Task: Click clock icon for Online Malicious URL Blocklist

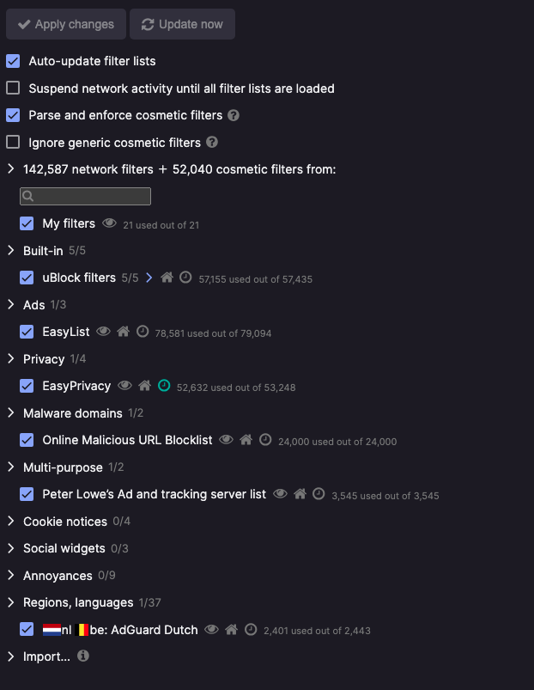Action: 265,440
